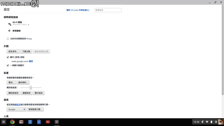Open touchpad settings button
This screenshot has height=126, width=224.
pos(13,93)
